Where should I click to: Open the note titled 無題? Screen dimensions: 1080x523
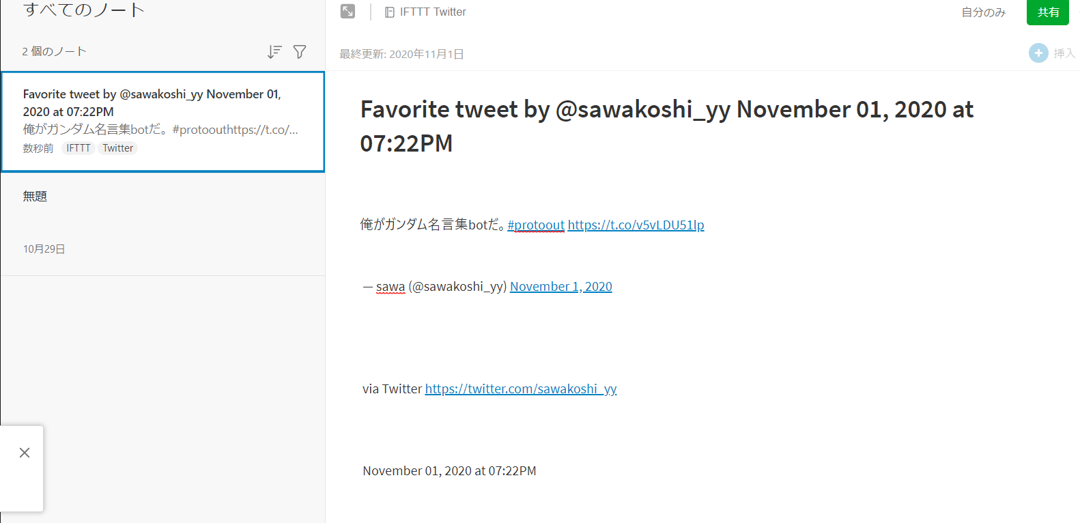click(x=162, y=223)
